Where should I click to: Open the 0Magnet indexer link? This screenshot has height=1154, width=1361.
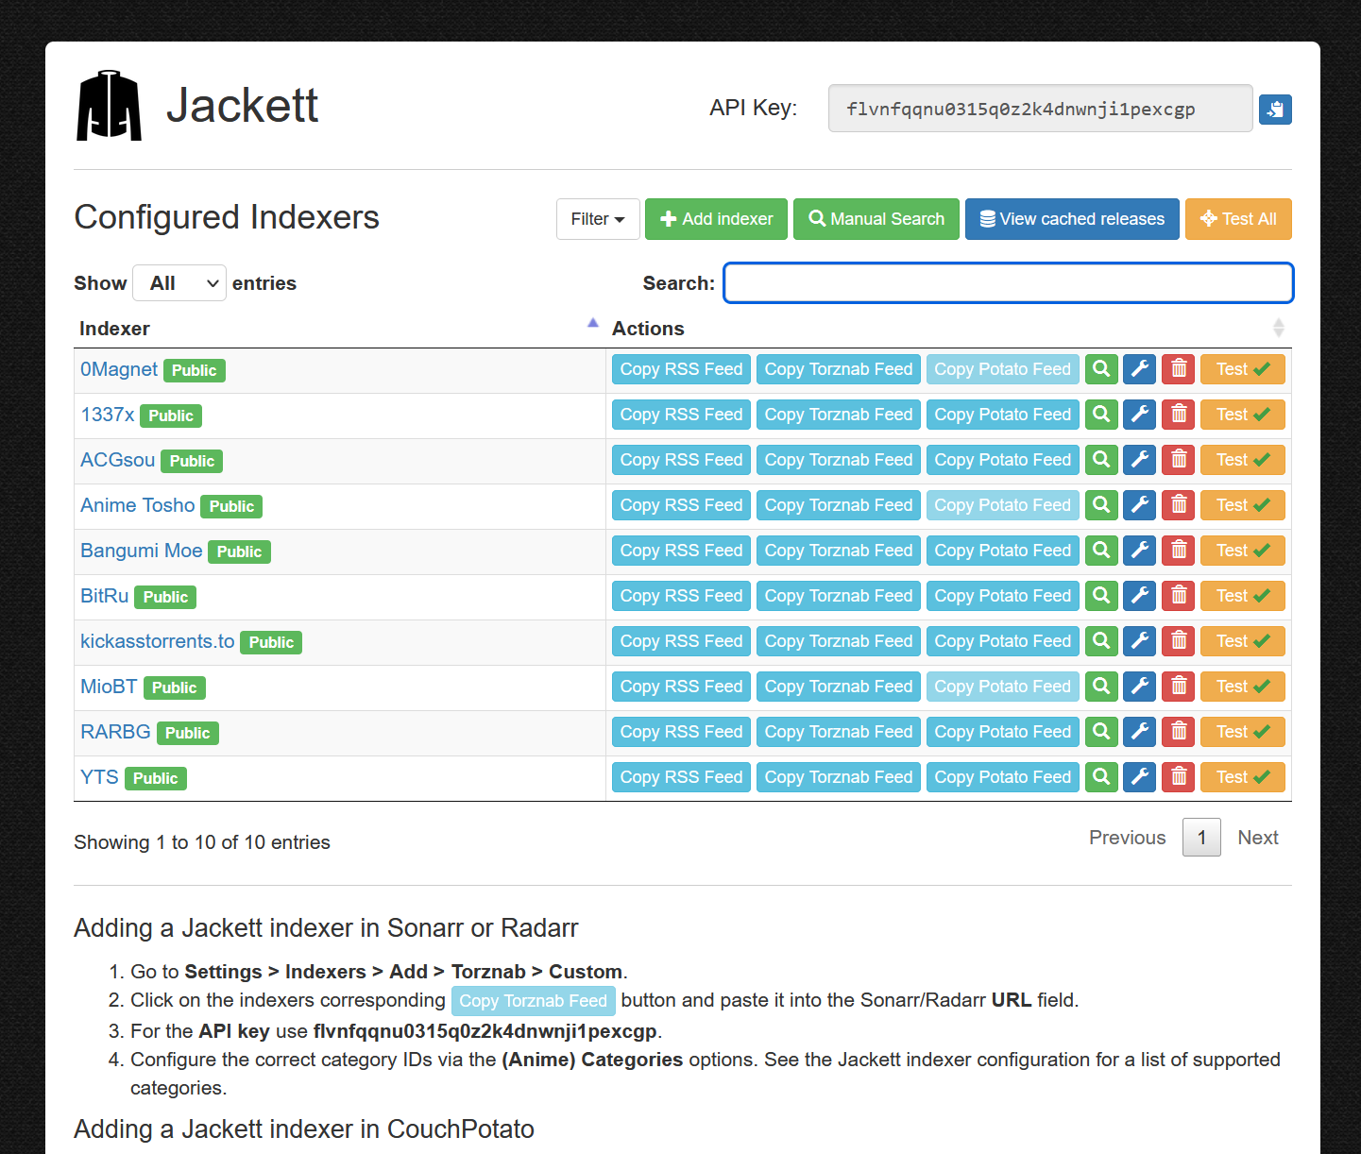coord(119,369)
